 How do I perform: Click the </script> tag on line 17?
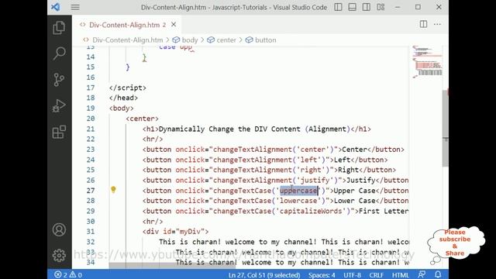coord(127,88)
